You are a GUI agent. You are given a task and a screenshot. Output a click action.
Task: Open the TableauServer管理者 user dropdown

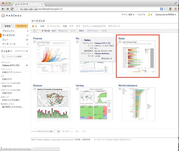pos(165,15)
